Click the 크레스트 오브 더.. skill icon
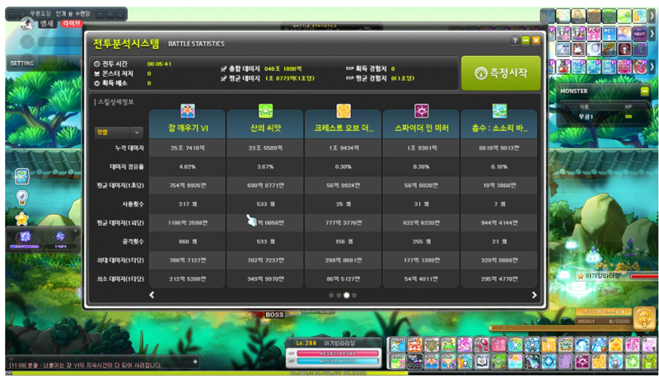This screenshot has width=659, height=384. tap(344, 111)
